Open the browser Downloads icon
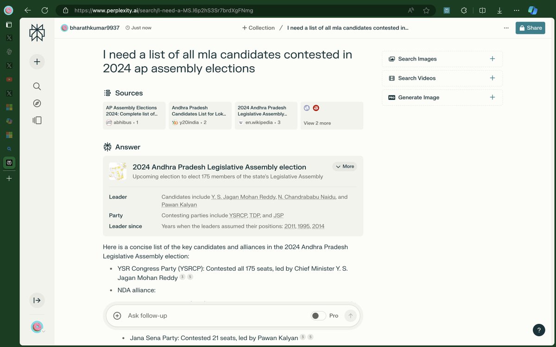Viewport: 556px width, 347px height. [x=499, y=10]
